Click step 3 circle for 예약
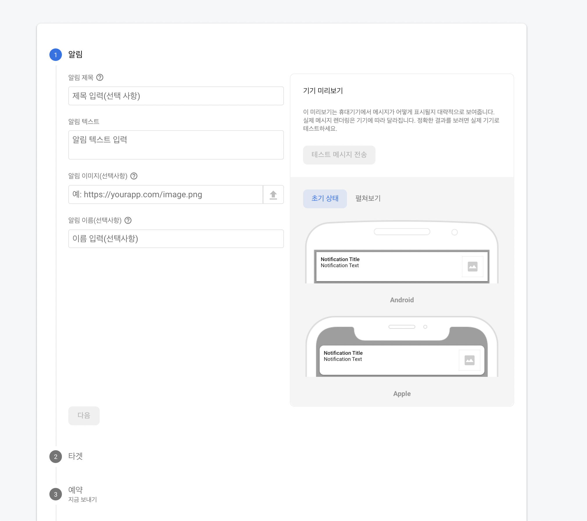 point(56,494)
